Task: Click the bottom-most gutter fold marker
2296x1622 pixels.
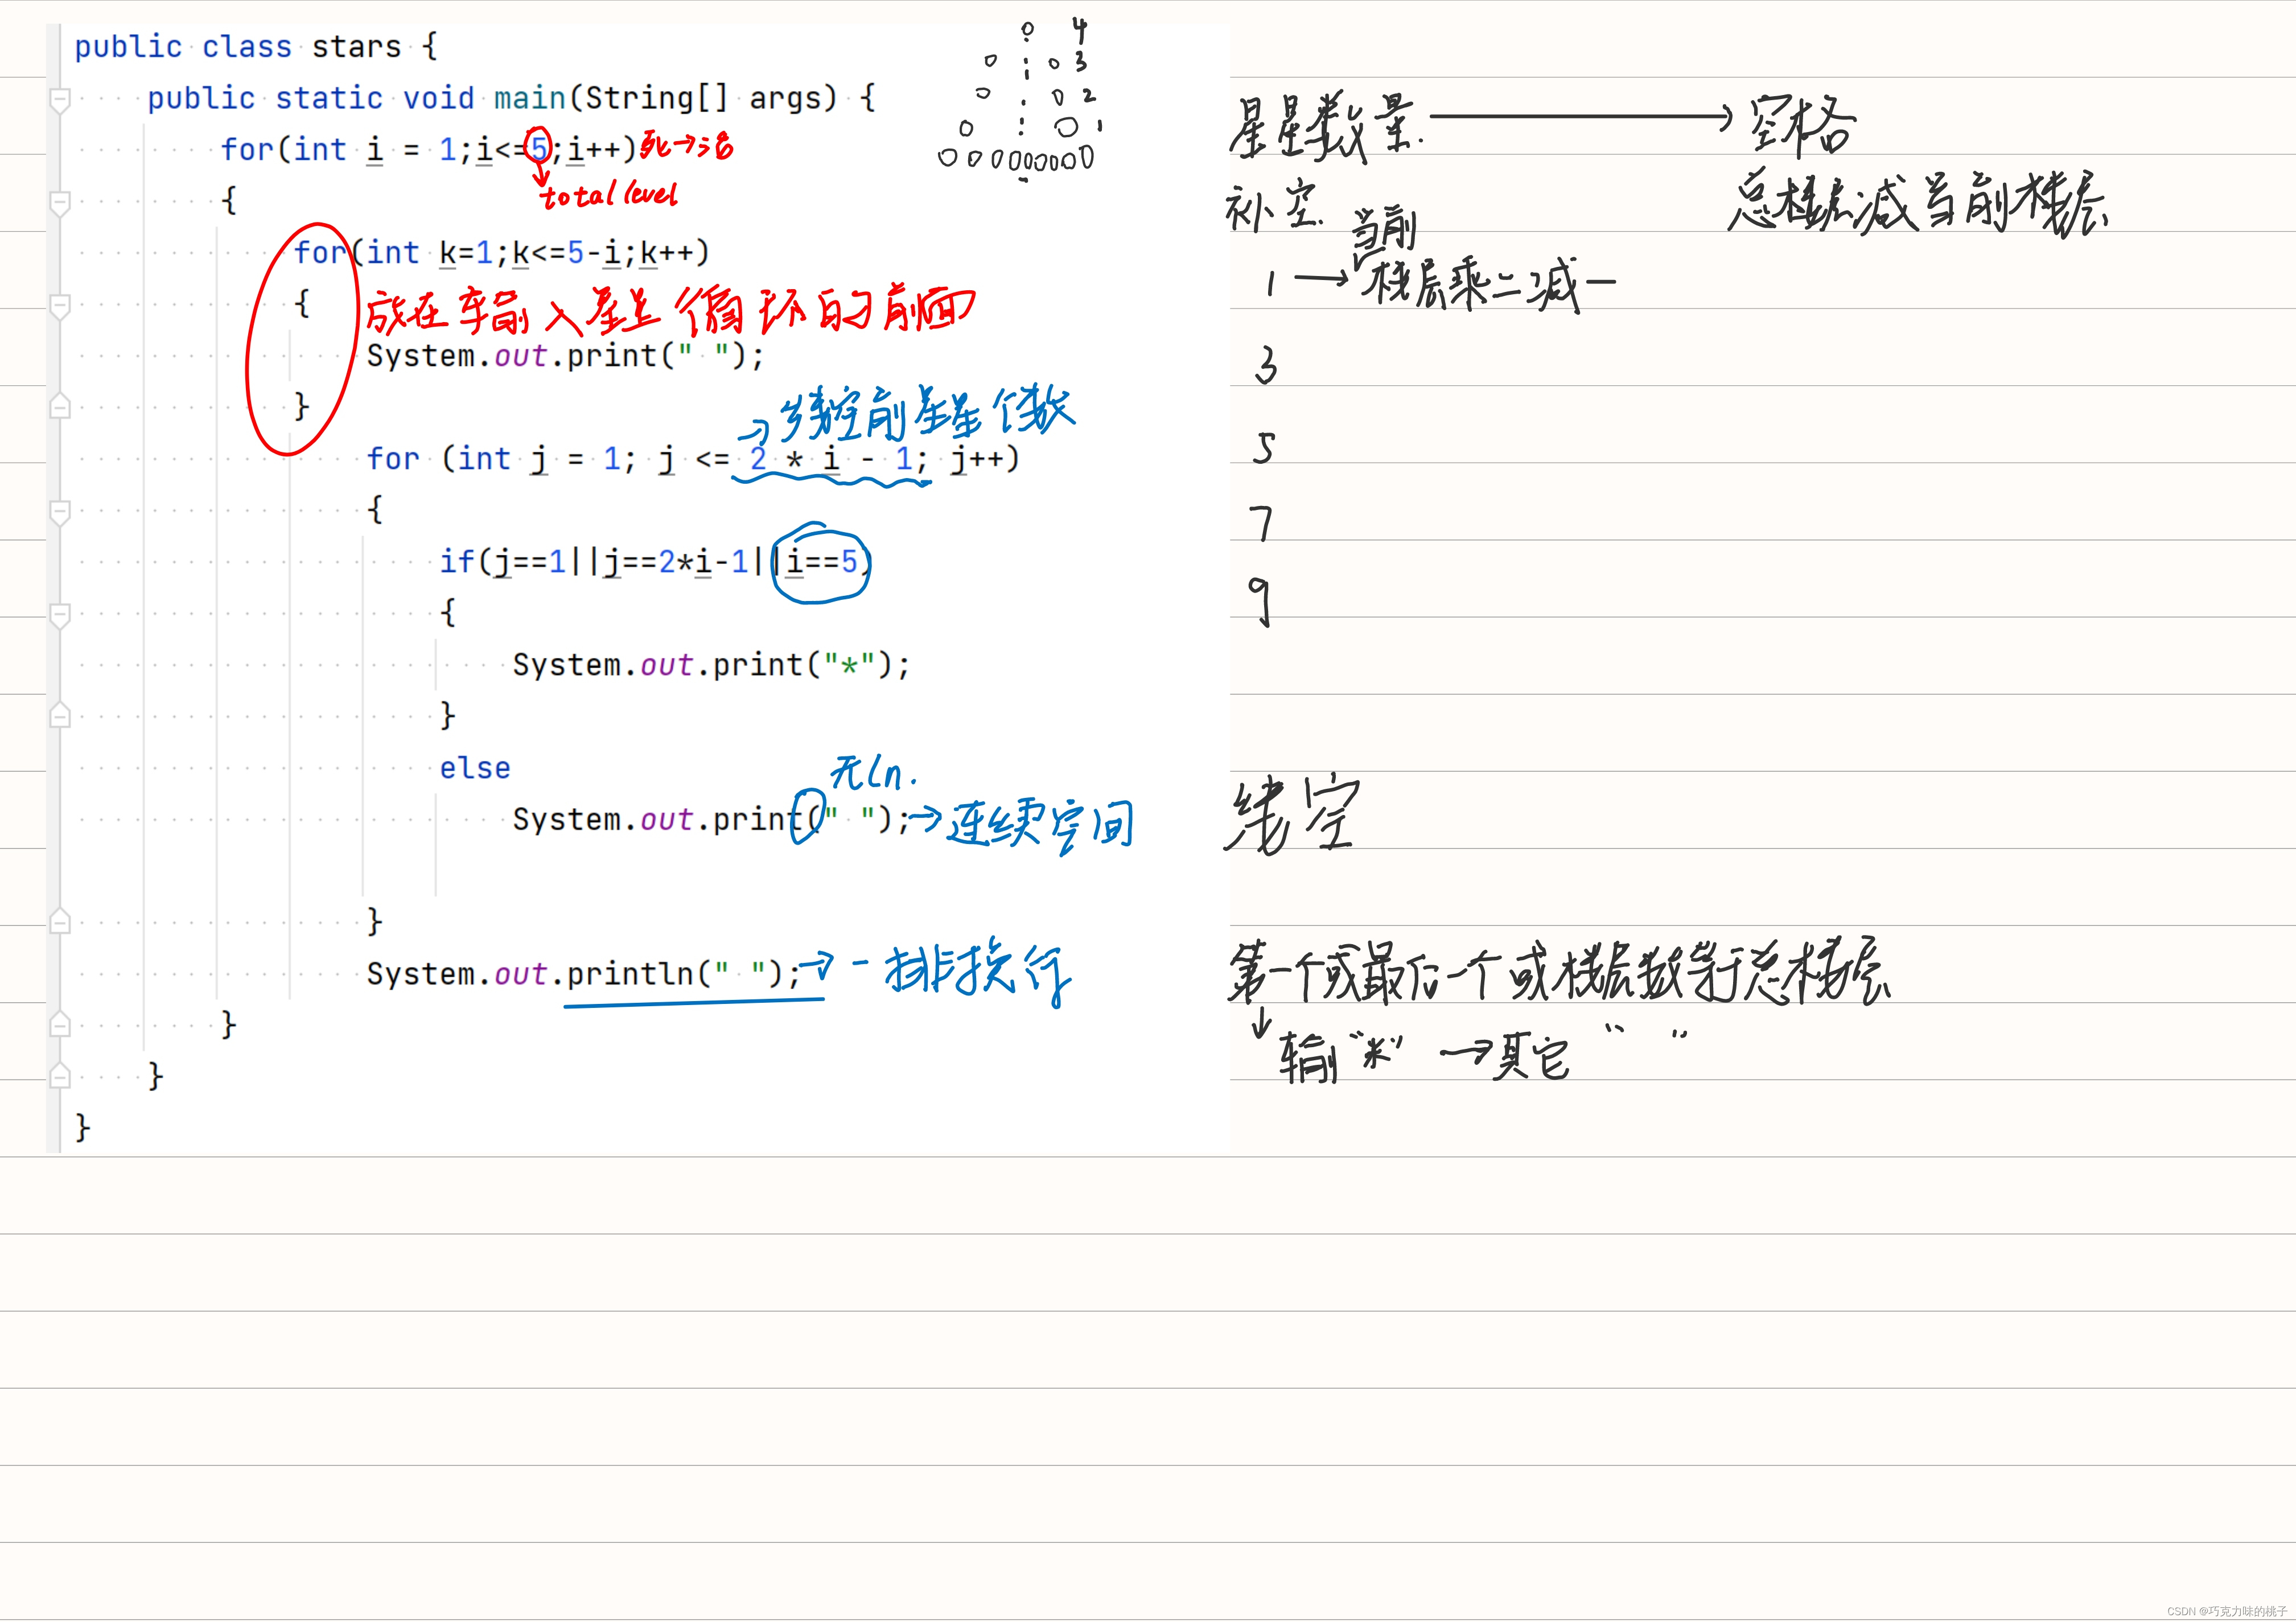Action: click(x=60, y=1077)
